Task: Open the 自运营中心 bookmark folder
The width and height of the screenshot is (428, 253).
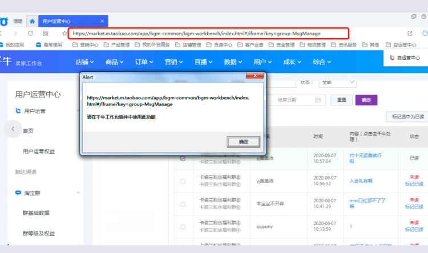Action: tap(401, 44)
